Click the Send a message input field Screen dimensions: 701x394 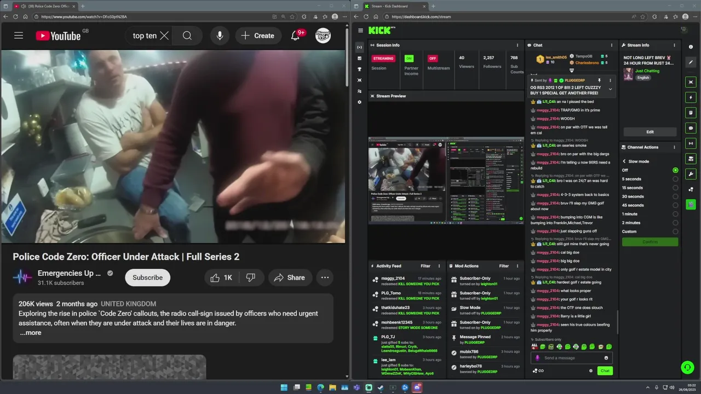(571, 358)
